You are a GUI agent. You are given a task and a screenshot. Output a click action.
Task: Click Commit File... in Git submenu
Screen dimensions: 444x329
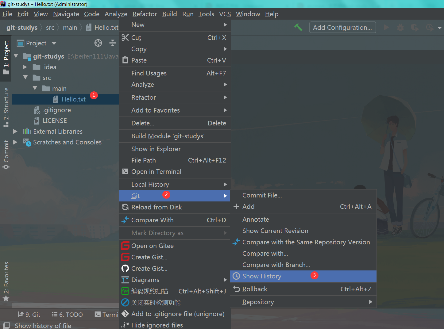click(303, 195)
